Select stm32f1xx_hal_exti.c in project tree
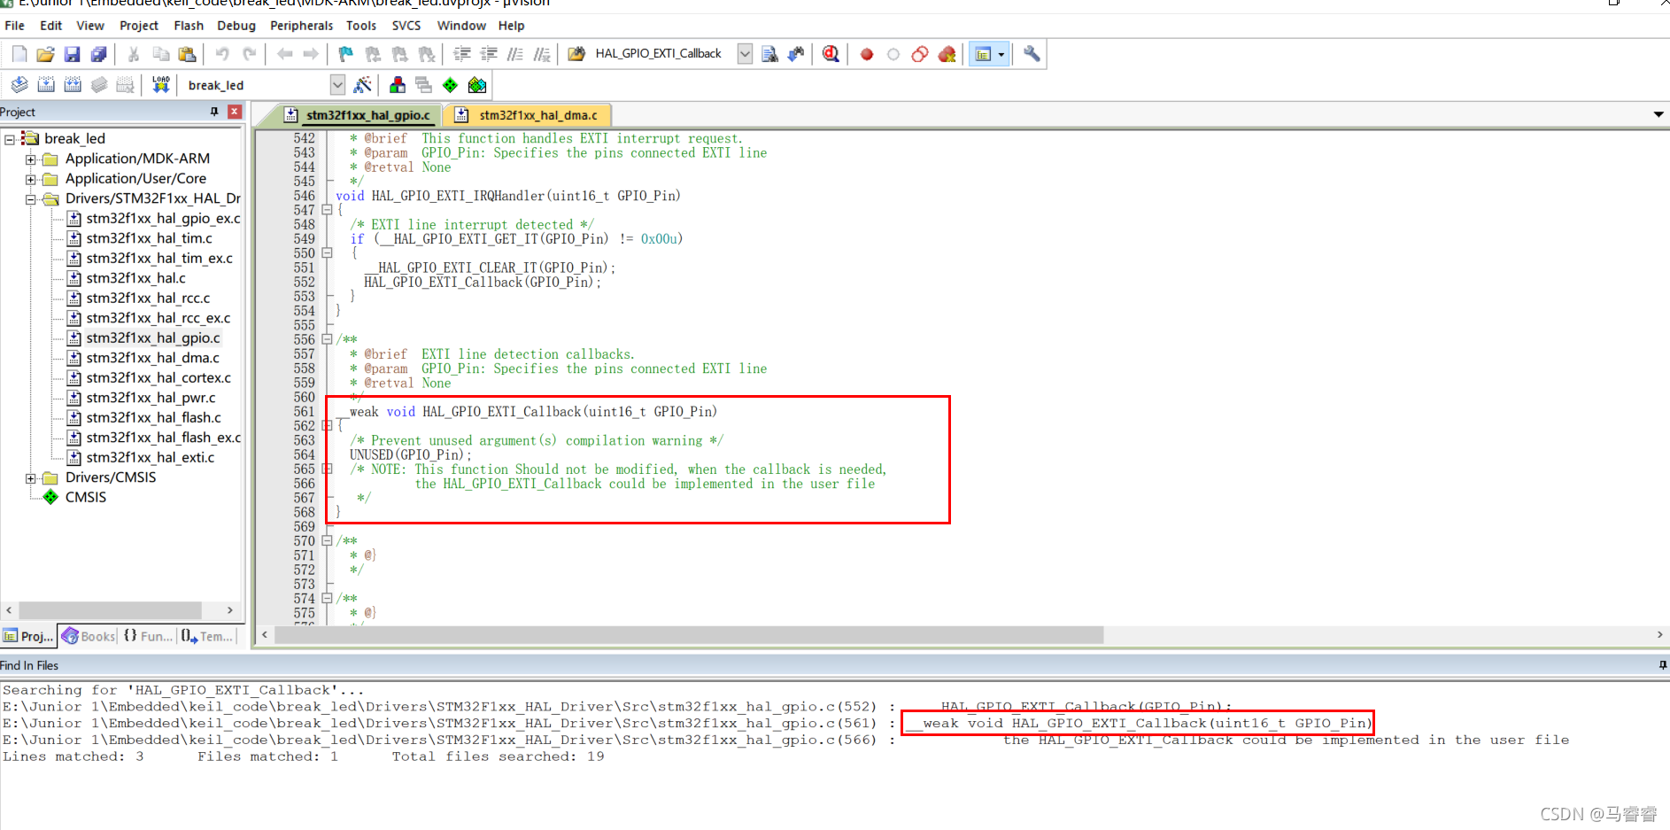 [x=150, y=458]
